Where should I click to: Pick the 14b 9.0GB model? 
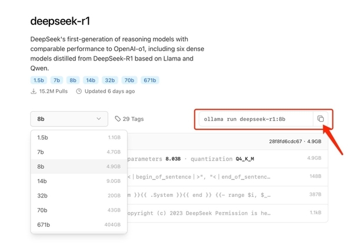78,181
